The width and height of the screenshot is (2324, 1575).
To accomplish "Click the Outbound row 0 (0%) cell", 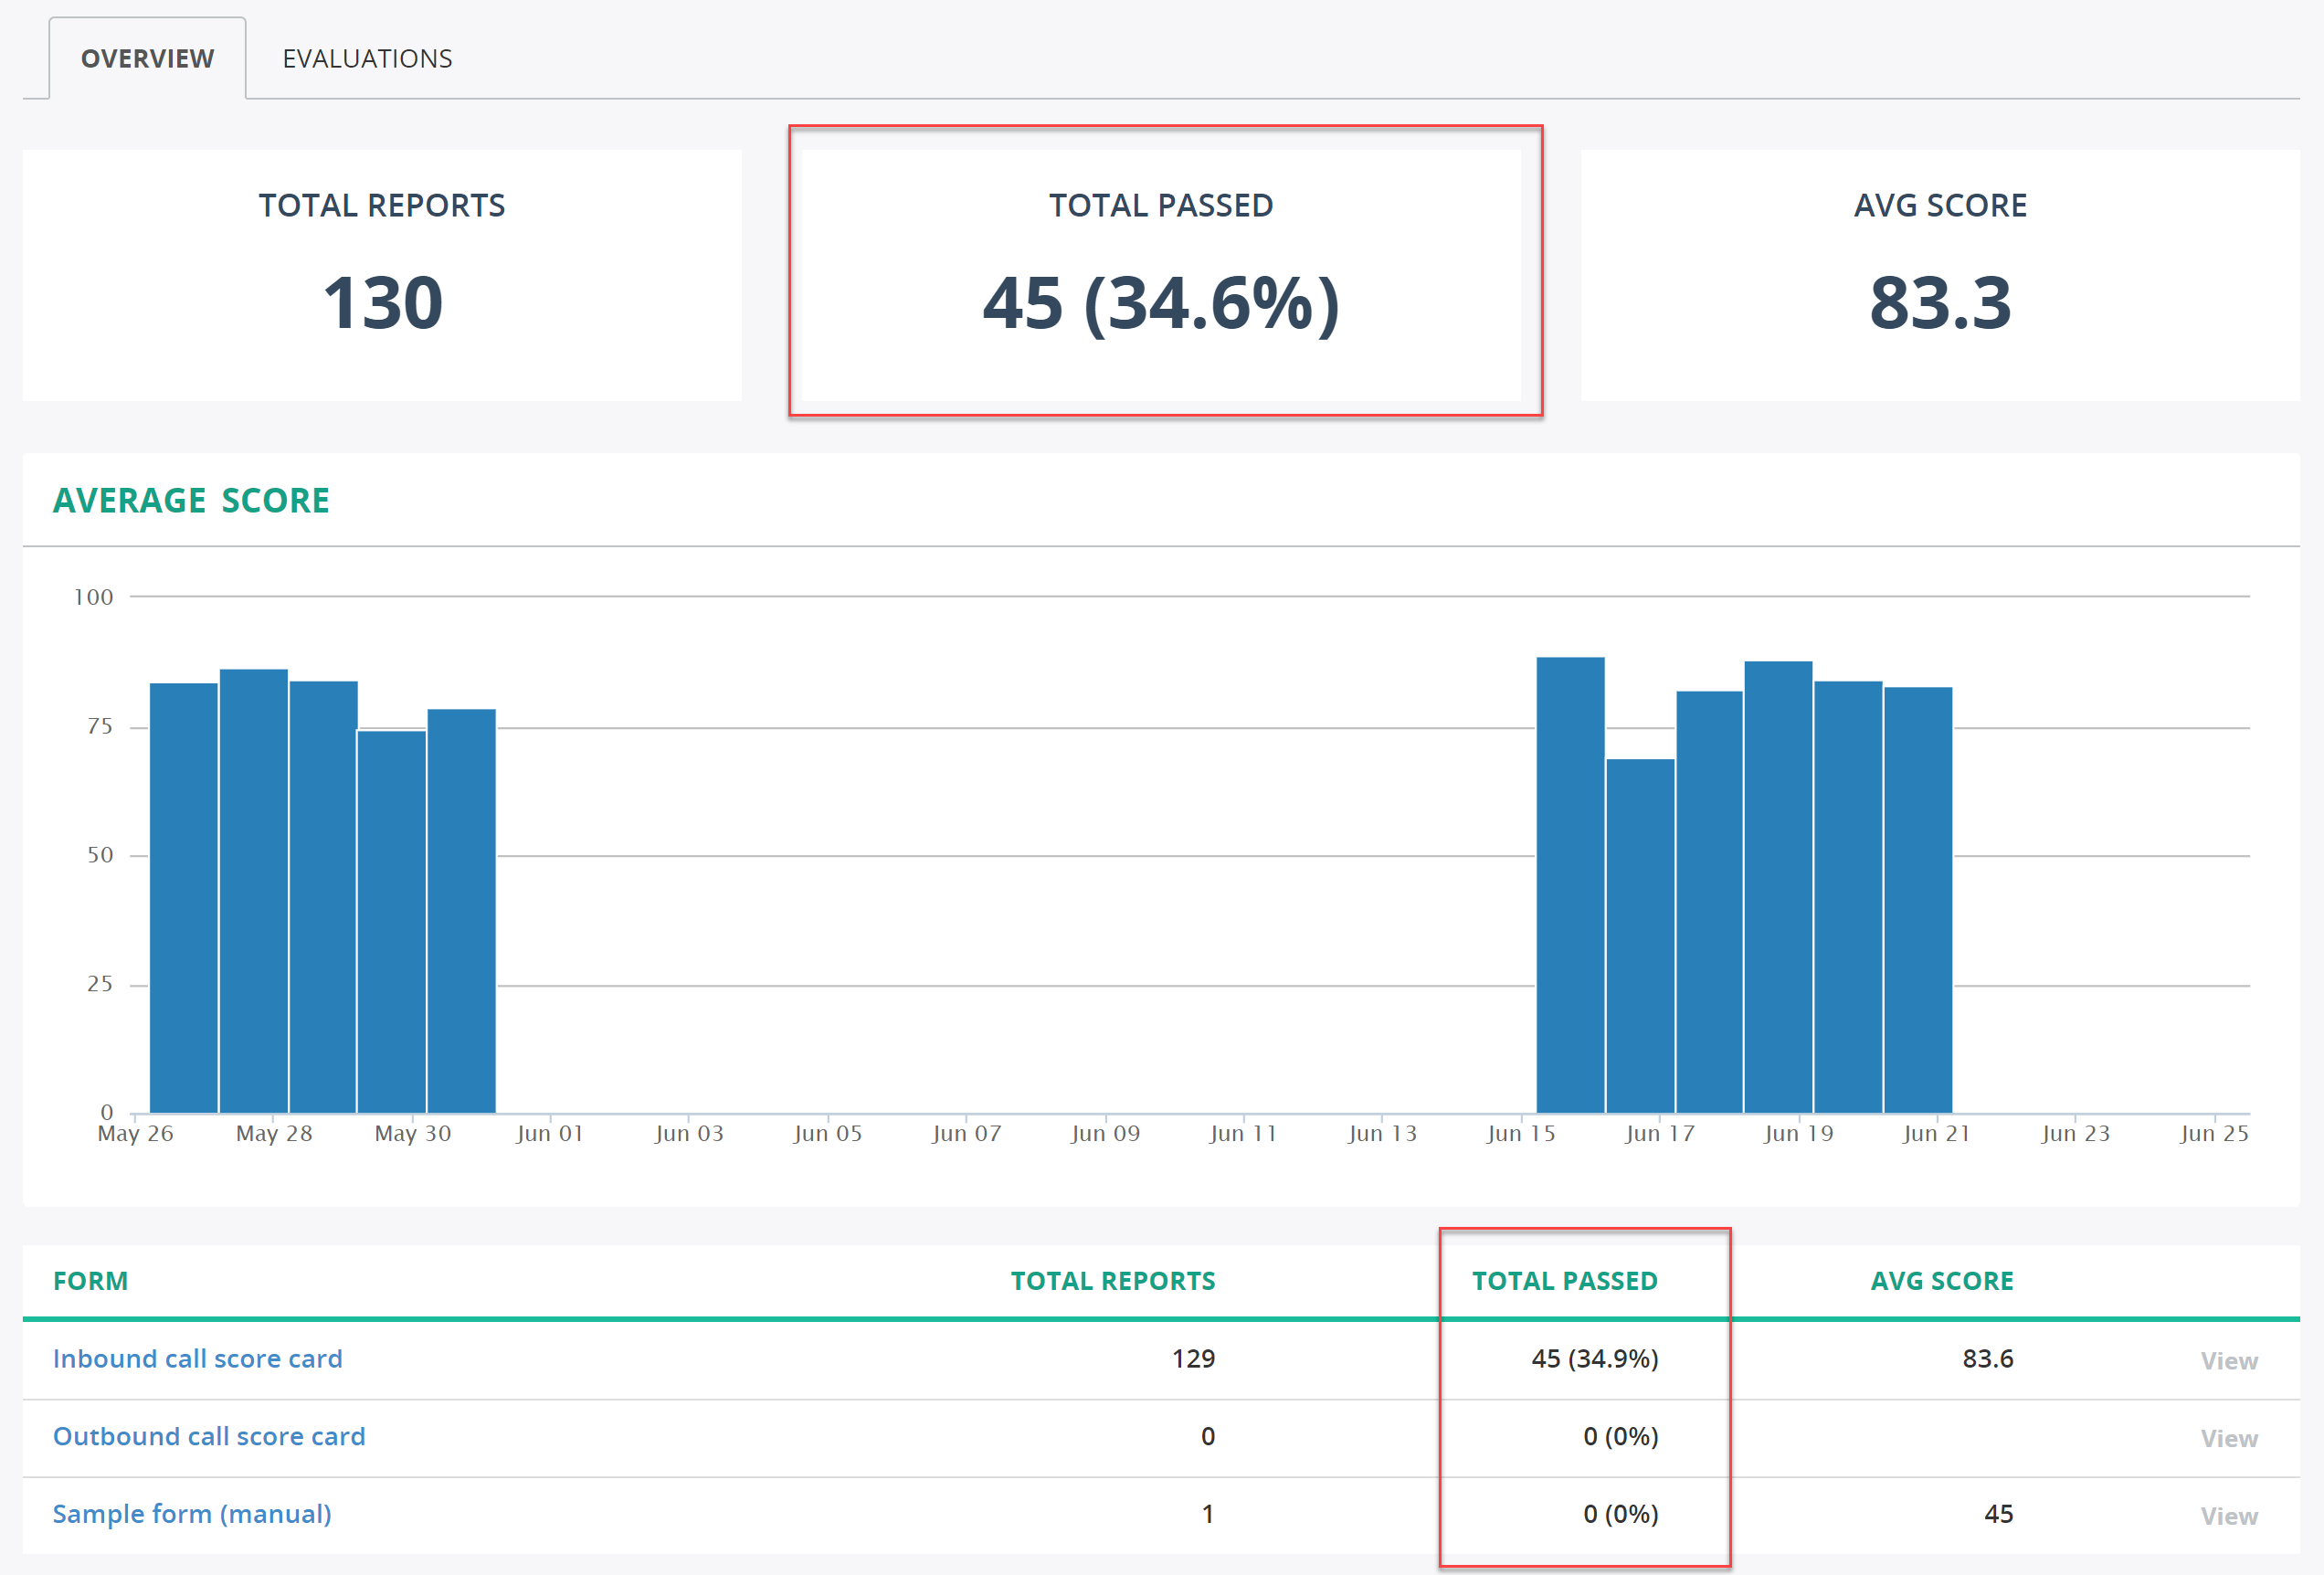I will click(1620, 1436).
